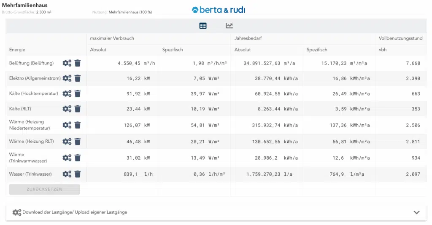Open settings for Elektro (Allgemeinstrom) row
This screenshot has height=225, width=432.
coord(67,78)
